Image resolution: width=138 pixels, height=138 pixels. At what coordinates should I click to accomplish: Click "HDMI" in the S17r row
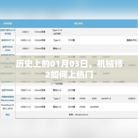83,82
